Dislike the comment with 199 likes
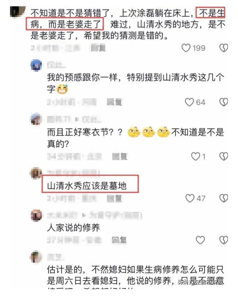 pos(224,48)
